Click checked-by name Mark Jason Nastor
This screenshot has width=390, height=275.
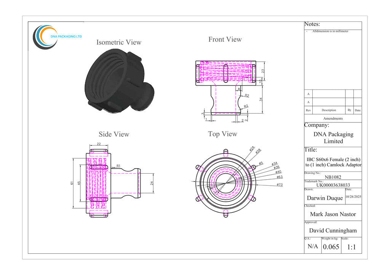click(x=333, y=214)
